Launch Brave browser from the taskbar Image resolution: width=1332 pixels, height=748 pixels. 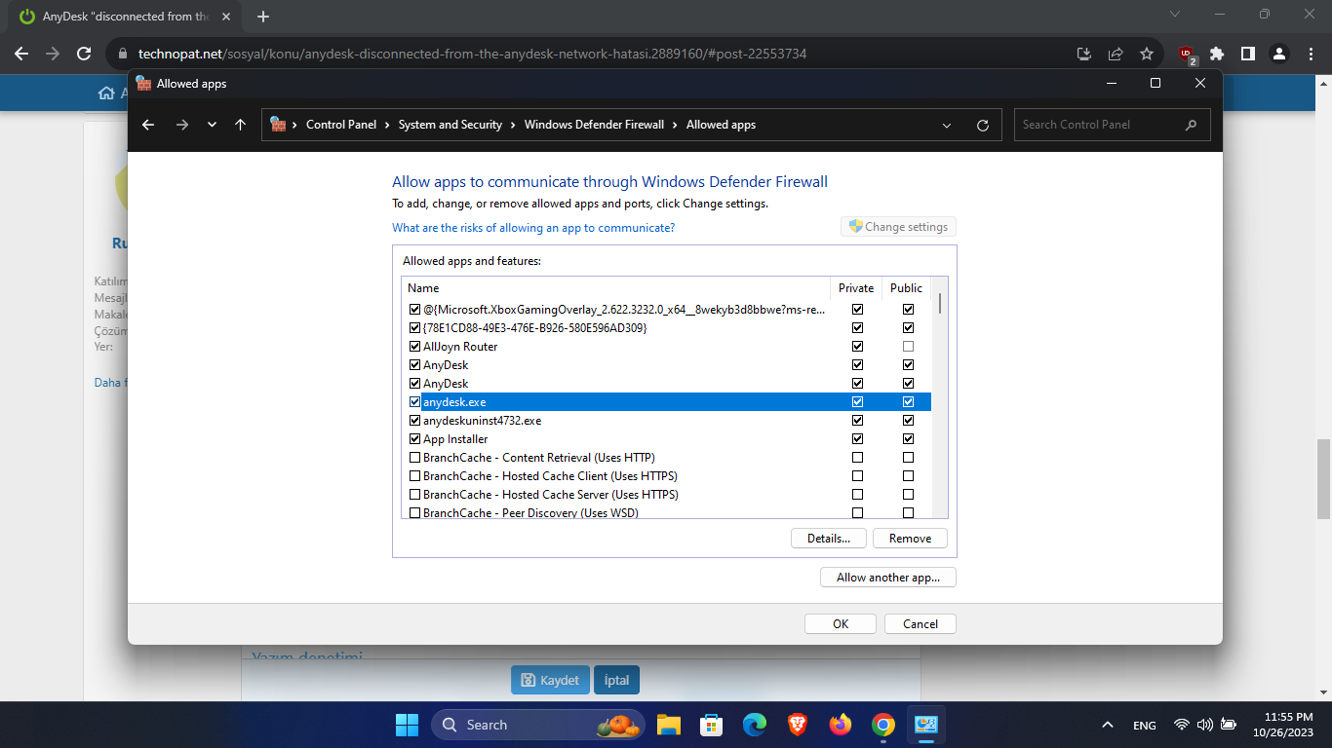point(798,725)
